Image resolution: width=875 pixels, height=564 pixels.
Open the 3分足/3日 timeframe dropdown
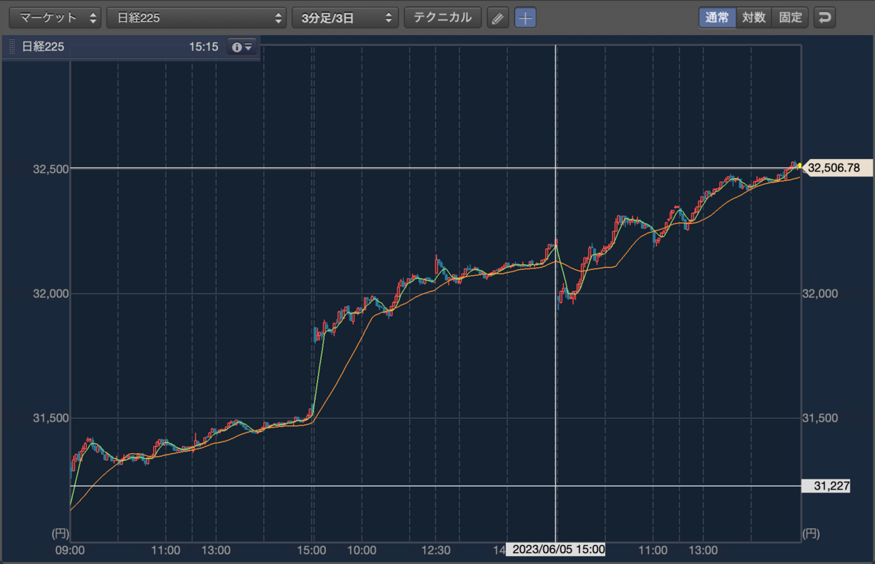pos(345,18)
